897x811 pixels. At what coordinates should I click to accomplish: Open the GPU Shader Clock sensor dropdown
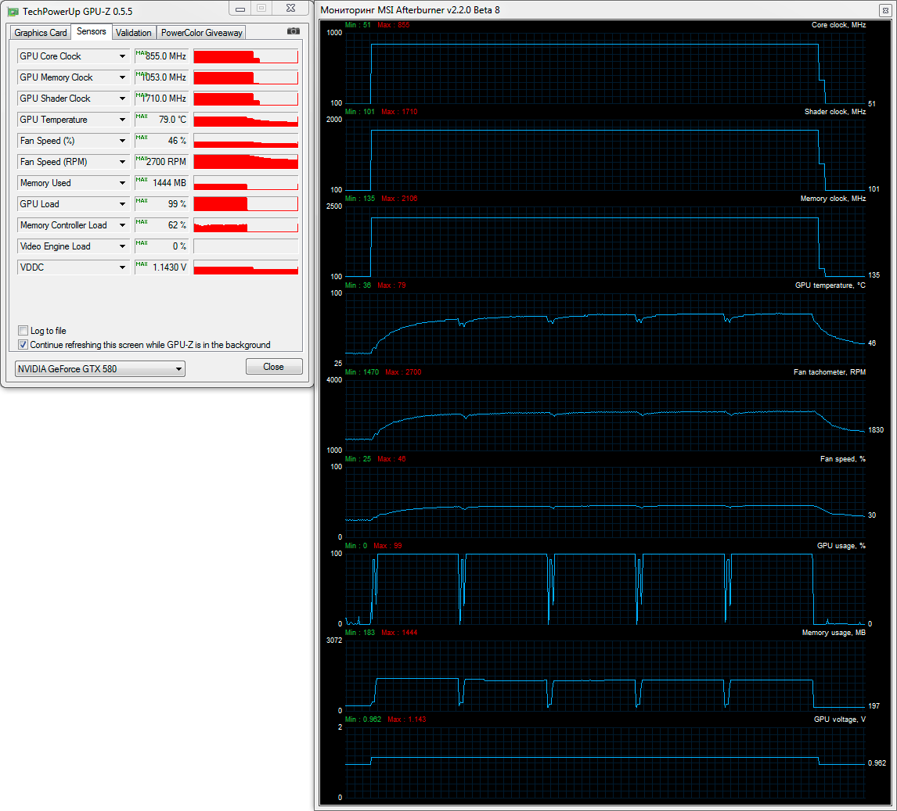pyautogui.click(x=122, y=99)
